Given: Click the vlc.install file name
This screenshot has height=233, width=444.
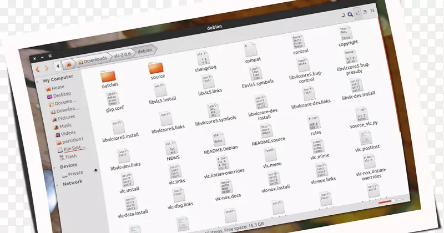Looking at the screenshot, I should [x=129, y=190].
